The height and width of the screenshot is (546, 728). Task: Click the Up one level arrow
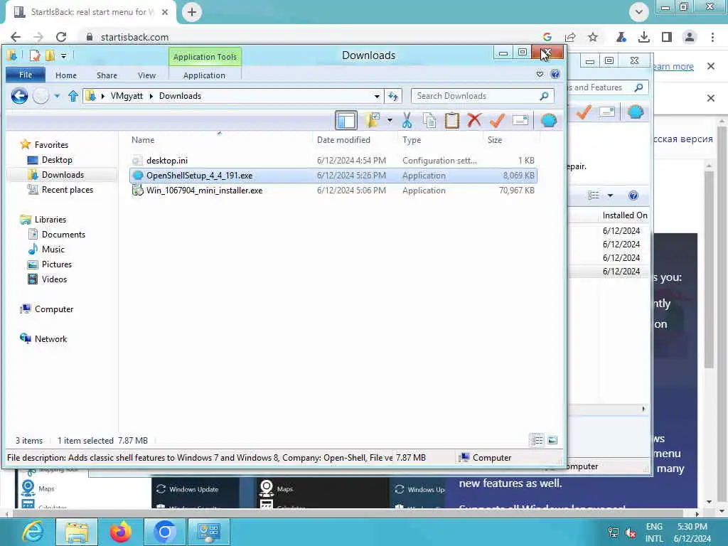click(x=73, y=96)
